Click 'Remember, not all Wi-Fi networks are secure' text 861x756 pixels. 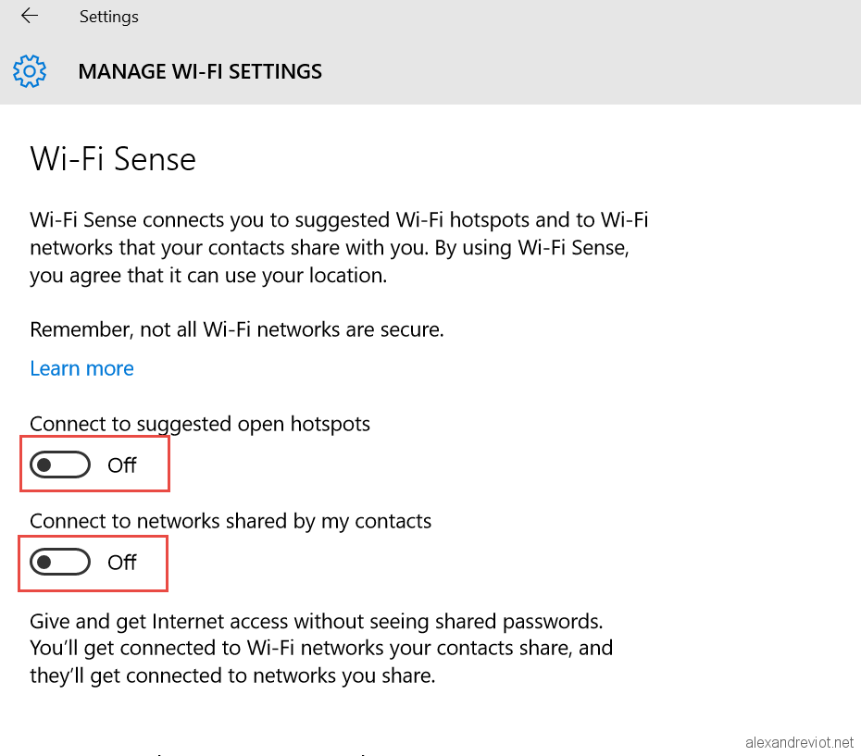(x=237, y=329)
